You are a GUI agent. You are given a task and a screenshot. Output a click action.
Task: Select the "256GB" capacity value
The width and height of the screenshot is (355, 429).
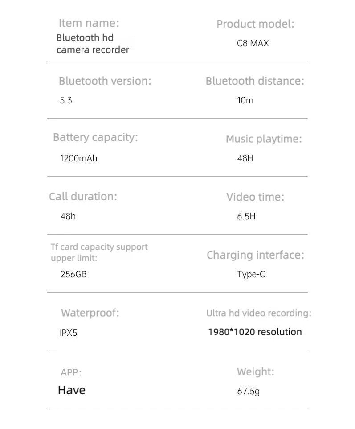pos(73,274)
